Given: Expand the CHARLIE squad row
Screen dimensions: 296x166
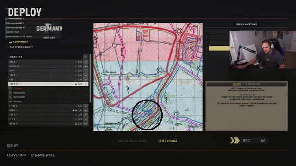Looking at the screenshot, I should pyautogui.click(x=46, y=66).
